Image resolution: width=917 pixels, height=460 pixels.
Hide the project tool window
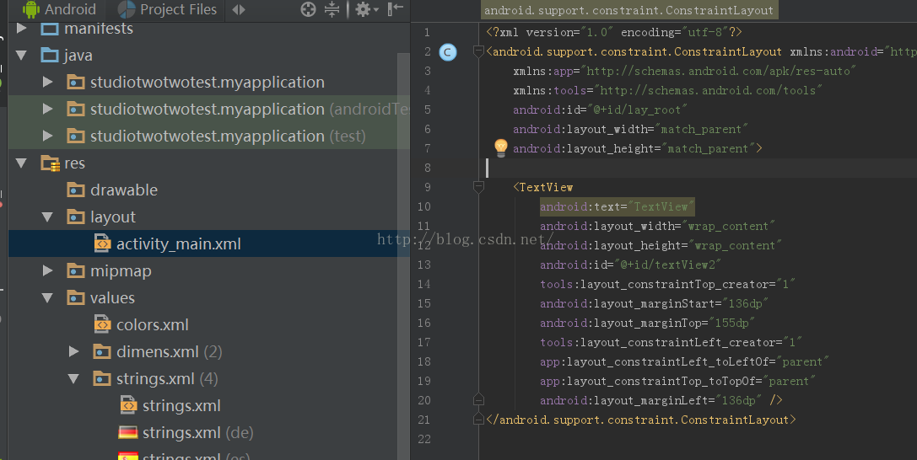(x=395, y=10)
